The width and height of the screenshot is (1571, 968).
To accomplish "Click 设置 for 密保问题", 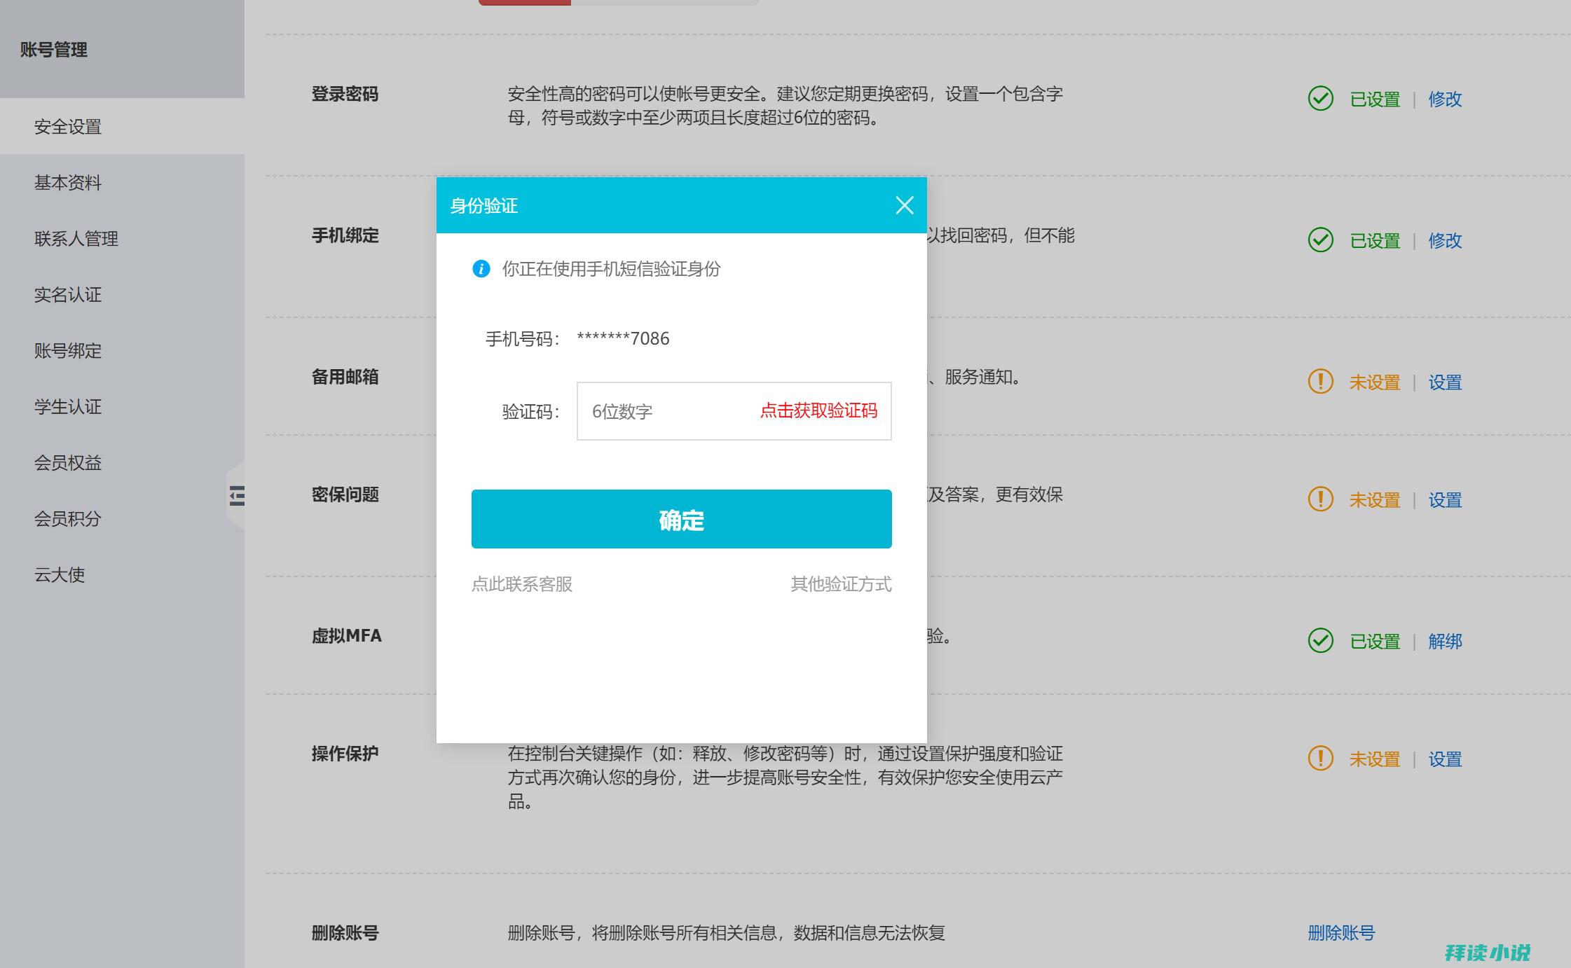I will pyautogui.click(x=1445, y=500).
